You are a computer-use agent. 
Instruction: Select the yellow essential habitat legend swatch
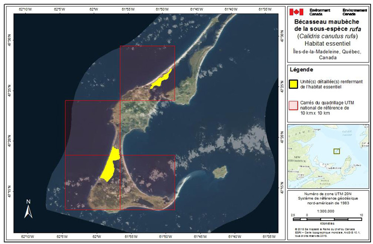point(293,84)
